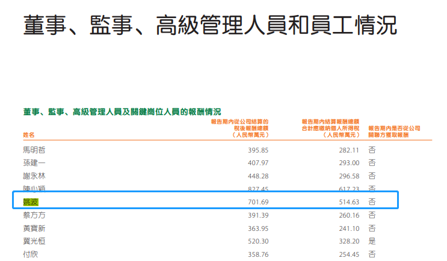Screen dimensions: 447x261
Task: Click the tax value 293.00
Action: pyautogui.click(x=349, y=163)
